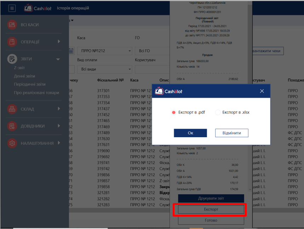
Task: Click the Готово button
Action: pyautogui.click(x=211, y=220)
